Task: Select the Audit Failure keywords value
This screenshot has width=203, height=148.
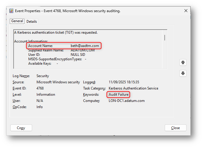Action: pyautogui.click(x=119, y=95)
